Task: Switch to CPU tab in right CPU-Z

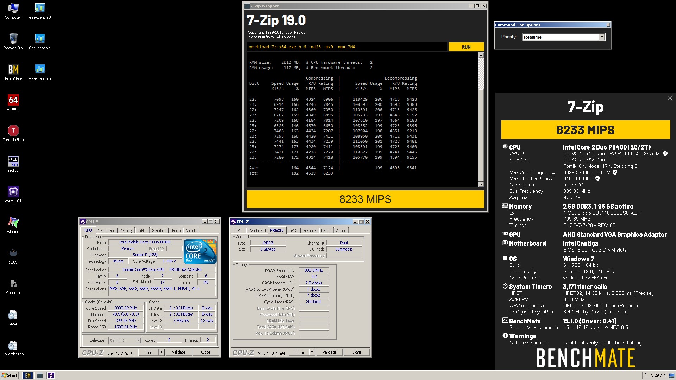Action: click(x=239, y=230)
